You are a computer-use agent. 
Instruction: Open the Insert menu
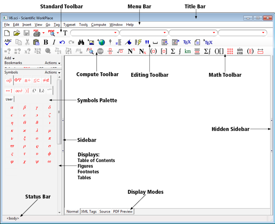coord(27,25)
